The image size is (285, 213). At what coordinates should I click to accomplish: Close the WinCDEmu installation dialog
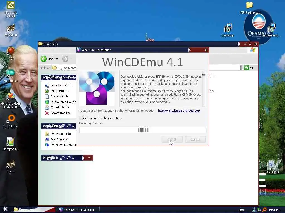pyautogui.click(x=206, y=50)
